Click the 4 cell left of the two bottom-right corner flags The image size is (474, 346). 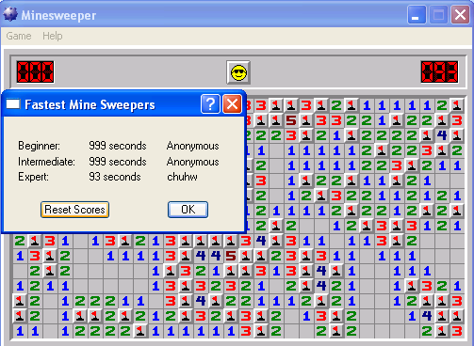click(427, 316)
